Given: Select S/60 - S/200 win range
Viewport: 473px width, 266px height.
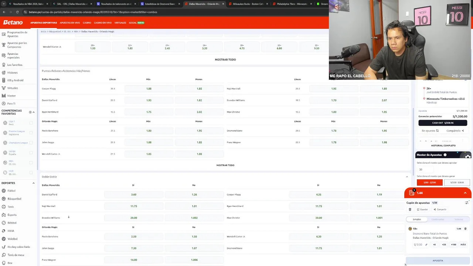Looking at the screenshot, I should 430,183.
